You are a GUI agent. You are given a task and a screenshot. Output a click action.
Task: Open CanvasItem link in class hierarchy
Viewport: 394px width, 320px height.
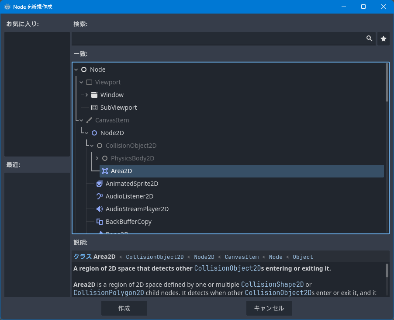click(x=242, y=257)
